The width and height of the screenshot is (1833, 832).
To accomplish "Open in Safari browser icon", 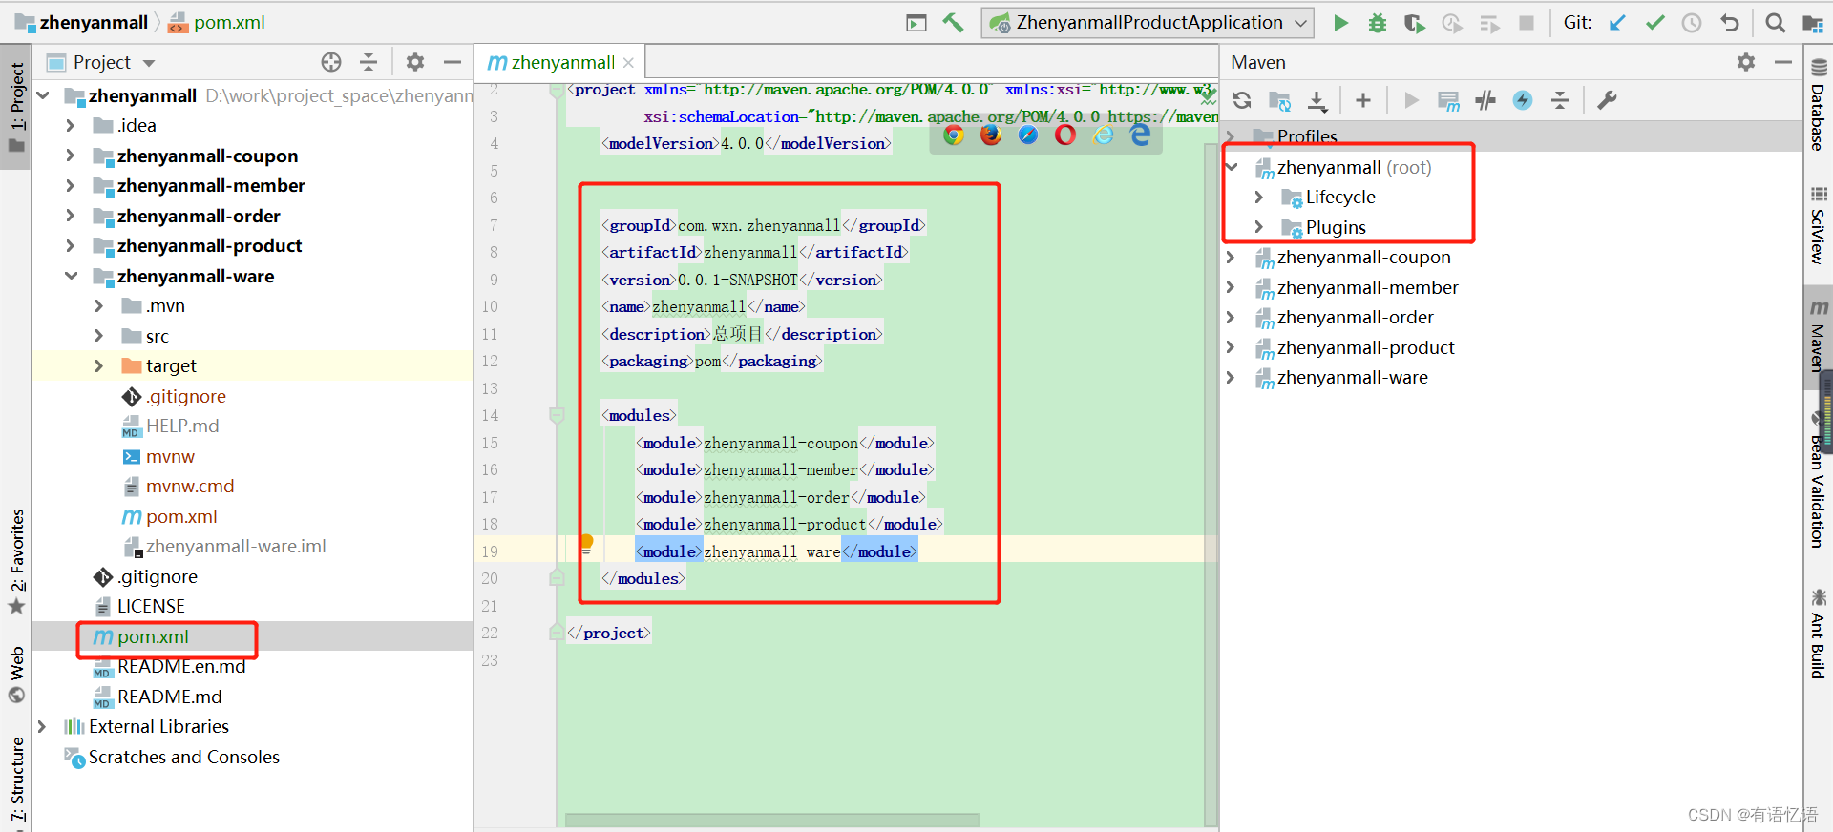I will 1028,135.
